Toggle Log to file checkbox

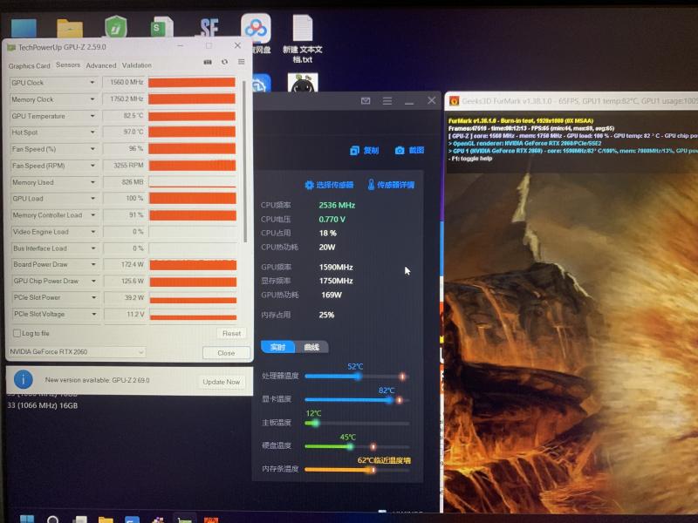(x=17, y=333)
